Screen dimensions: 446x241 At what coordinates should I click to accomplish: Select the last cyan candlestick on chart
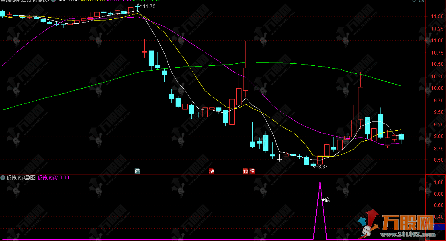[x=401, y=137]
